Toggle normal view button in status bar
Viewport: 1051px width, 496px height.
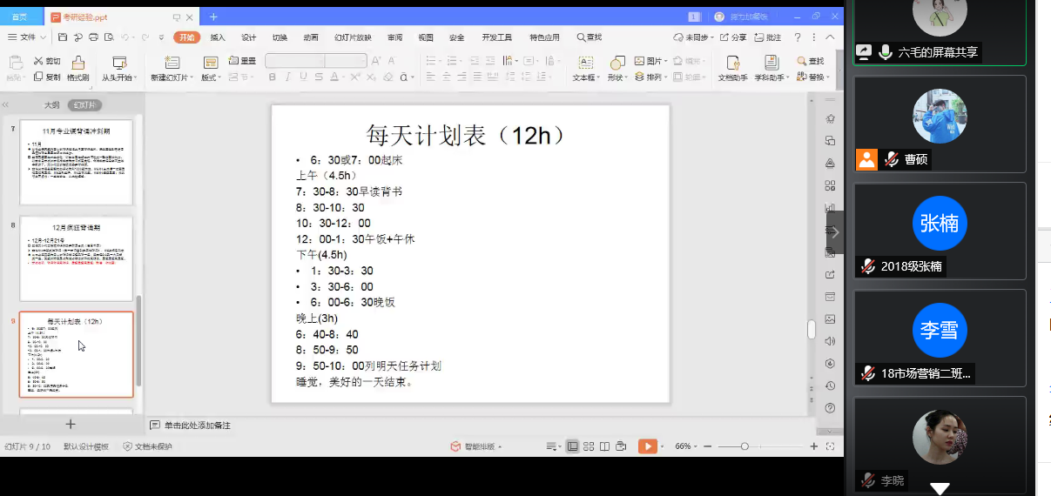coord(572,446)
